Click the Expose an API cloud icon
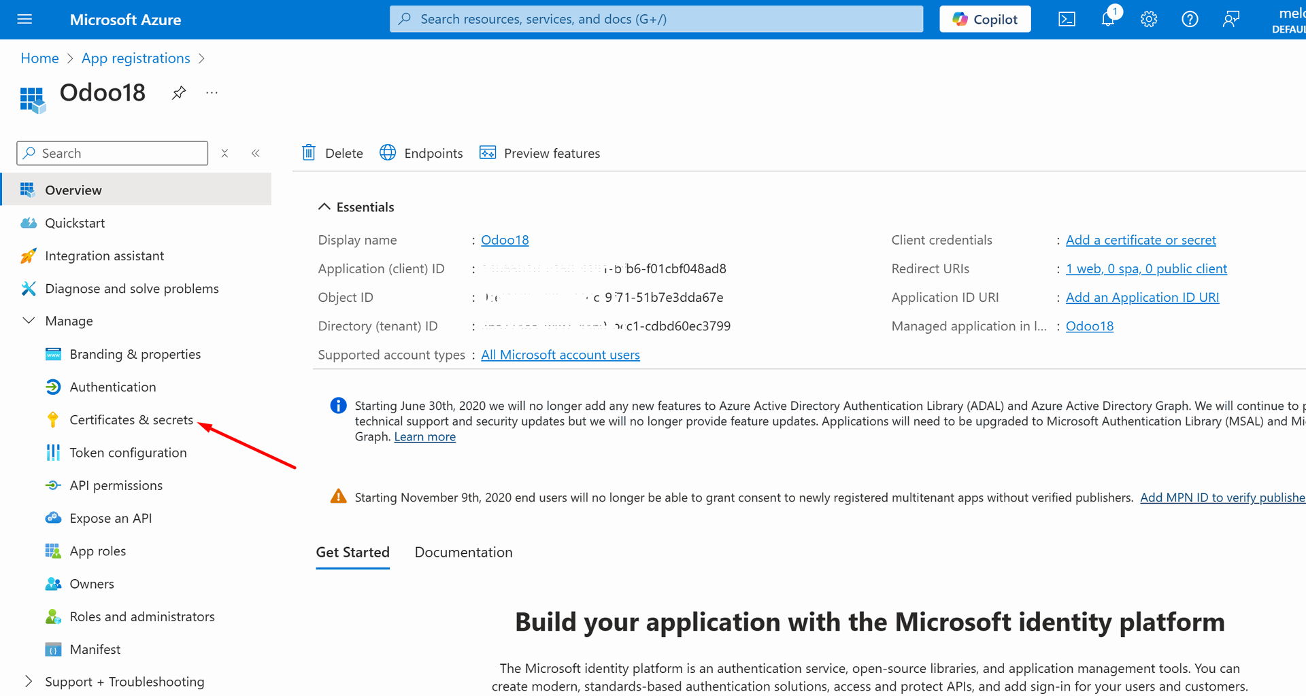Viewport: 1306px width, 696px height. [x=53, y=518]
